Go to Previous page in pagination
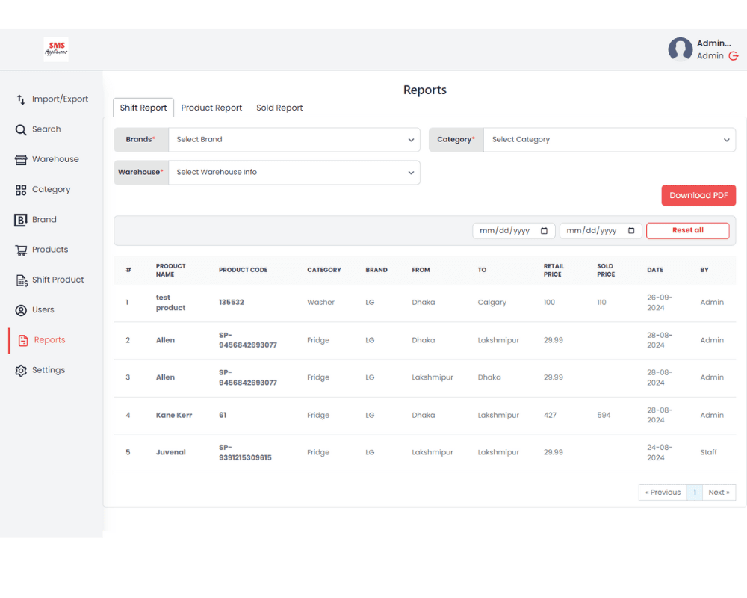 (663, 493)
